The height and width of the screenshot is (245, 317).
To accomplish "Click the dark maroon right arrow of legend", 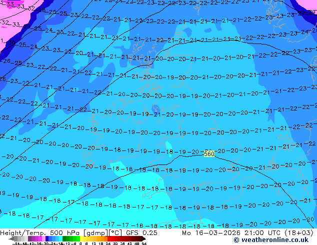I will click(144, 239).
